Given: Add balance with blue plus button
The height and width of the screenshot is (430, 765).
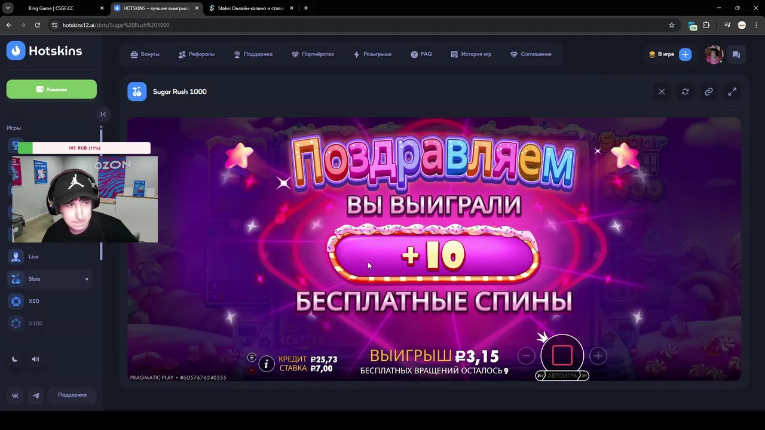Looking at the screenshot, I should pyautogui.click(x=685, y=54).
